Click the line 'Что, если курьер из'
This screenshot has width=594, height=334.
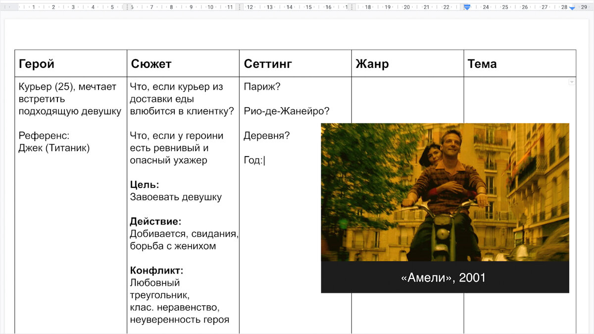point(177,87)
